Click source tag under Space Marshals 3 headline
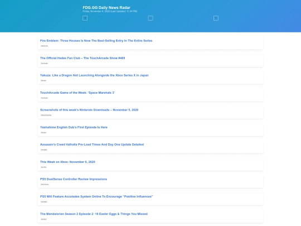 coord(45,98)
